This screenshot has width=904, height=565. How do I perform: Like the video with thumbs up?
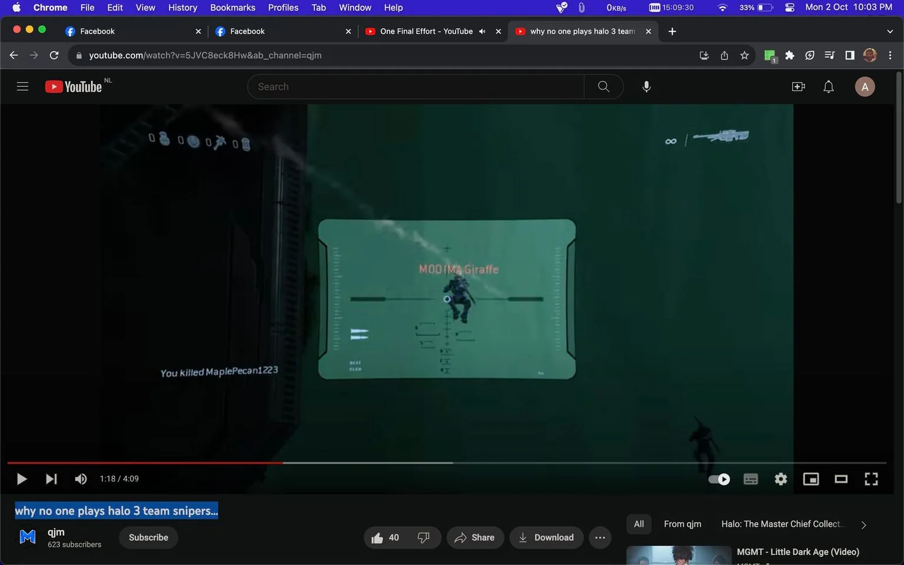click(385, 537)
